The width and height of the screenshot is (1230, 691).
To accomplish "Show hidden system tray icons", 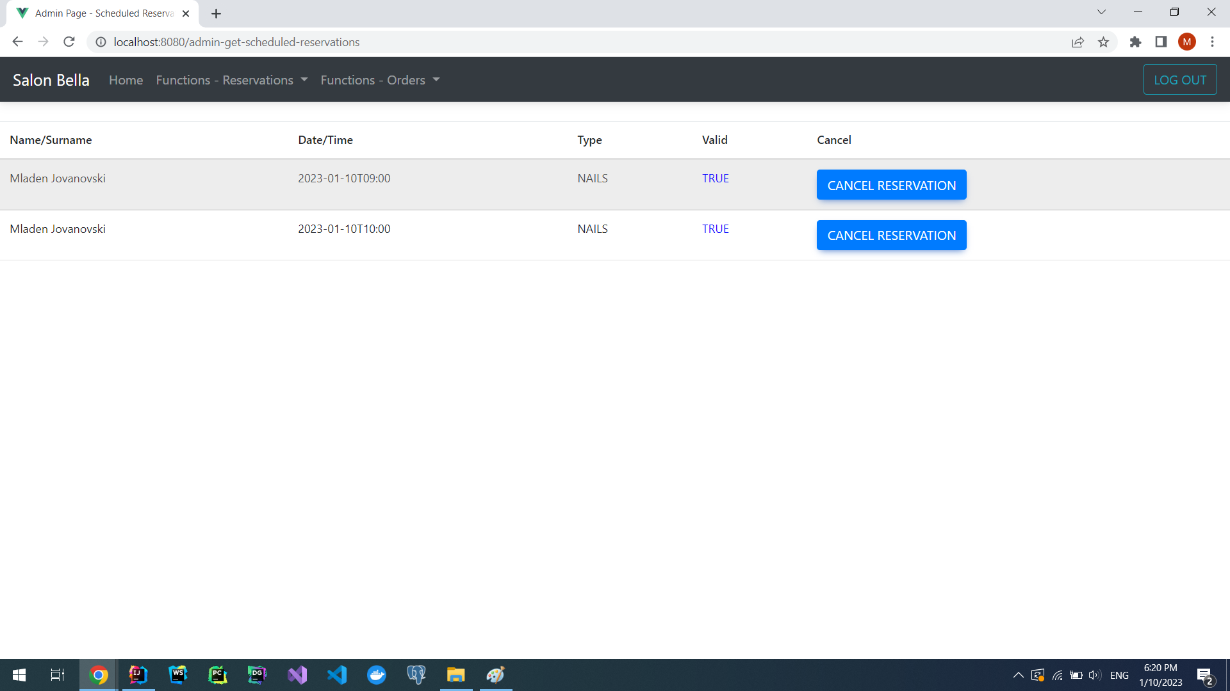I will pyautogui.click(x=1018, y=675).
